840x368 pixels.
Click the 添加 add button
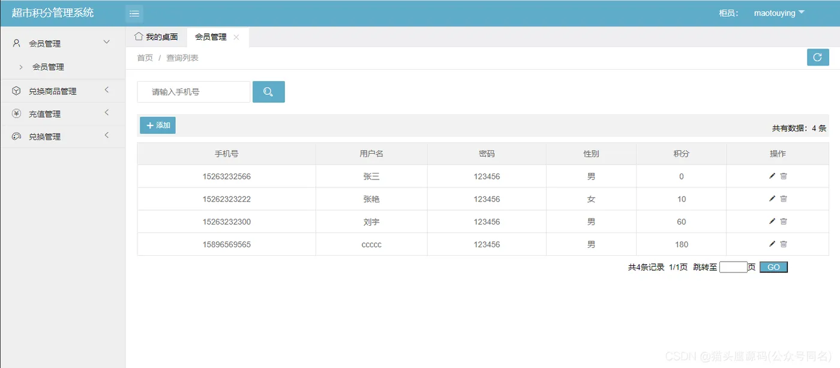point(158,125)
